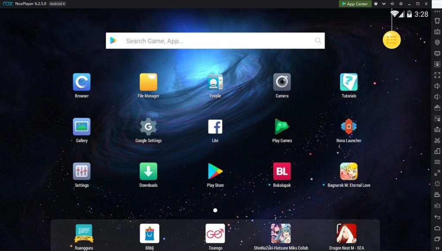
Task: Open the Bukalapak app
Action: pos(282,171)
